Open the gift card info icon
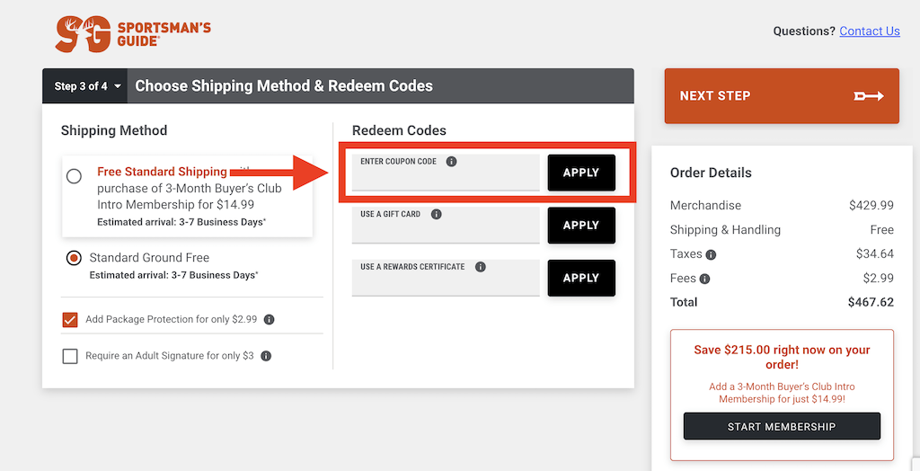 pyautogui.click(x=436, y=214)
